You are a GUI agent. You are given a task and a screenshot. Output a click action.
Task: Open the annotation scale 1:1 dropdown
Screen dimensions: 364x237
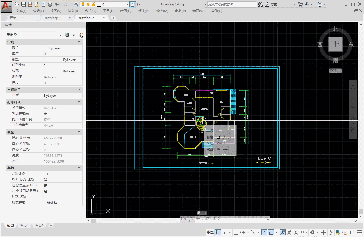click(304, 232)
